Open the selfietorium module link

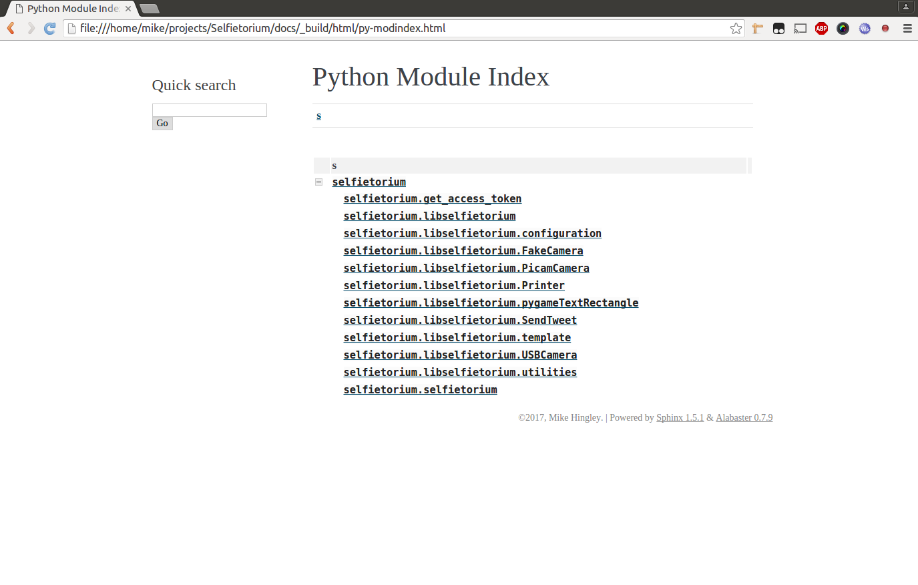[x=369, y=182]
